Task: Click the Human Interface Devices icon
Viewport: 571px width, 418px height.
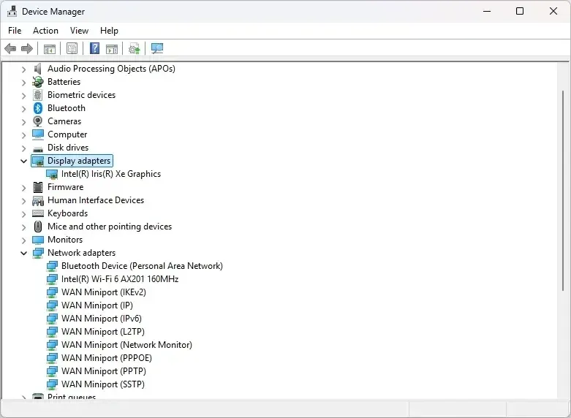Action: pyautogui.click(x=38, y=200)
